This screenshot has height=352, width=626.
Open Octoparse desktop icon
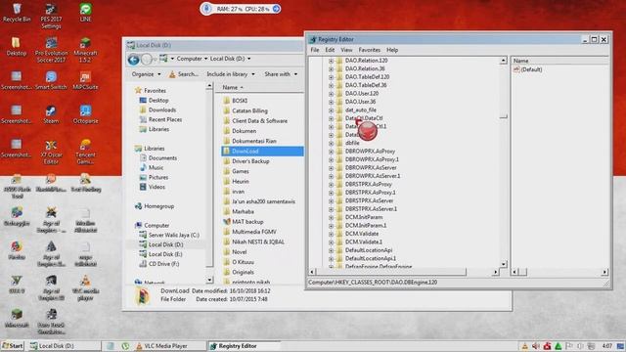pos(85,114)
